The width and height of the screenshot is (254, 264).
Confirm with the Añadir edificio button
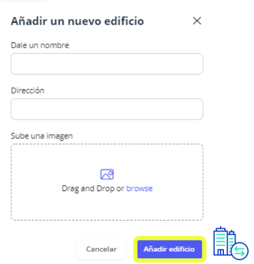click(170, 249)
